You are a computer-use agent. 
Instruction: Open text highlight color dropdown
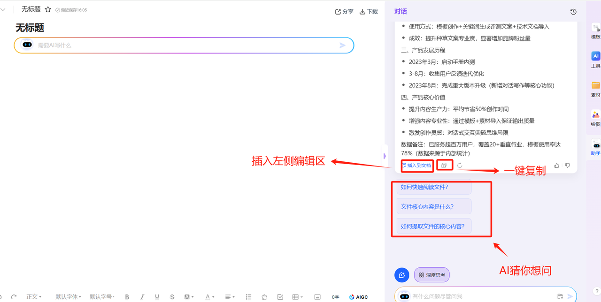189,297
